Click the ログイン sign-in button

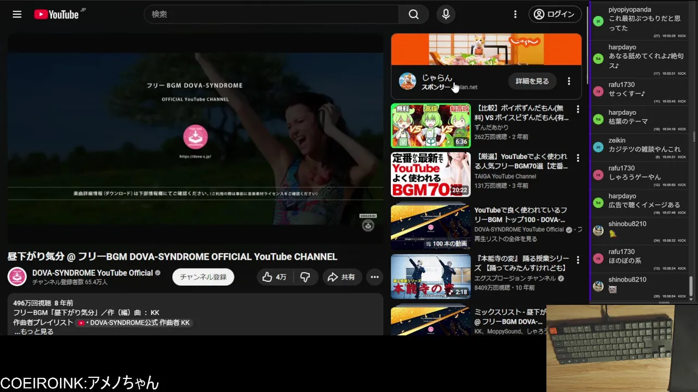(555, 14)
